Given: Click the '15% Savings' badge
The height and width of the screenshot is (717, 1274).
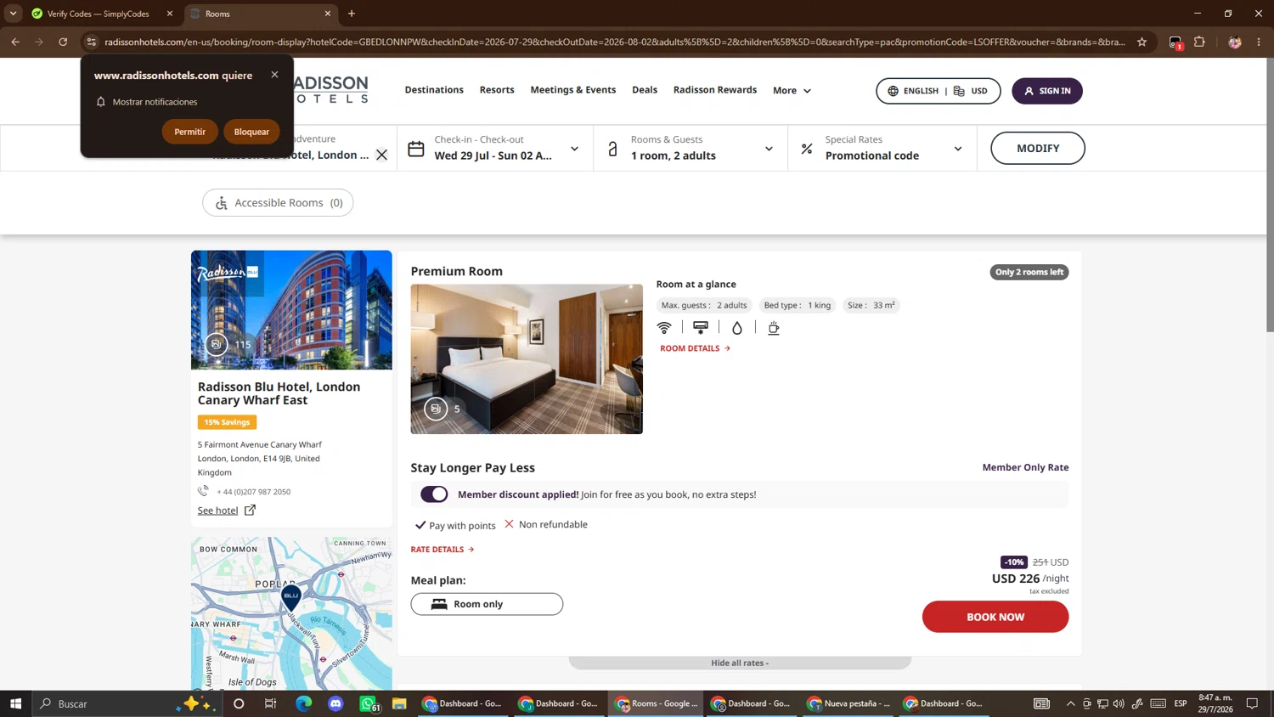Looking at the screenshot, I should click(x=227, y=422).
